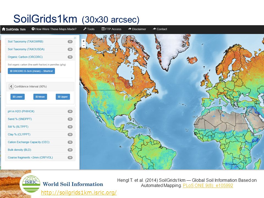The height and width of the screenshot is (198, 264).
Task: Click the 19 badge on Clay % row
Action: tap(70, 134)
